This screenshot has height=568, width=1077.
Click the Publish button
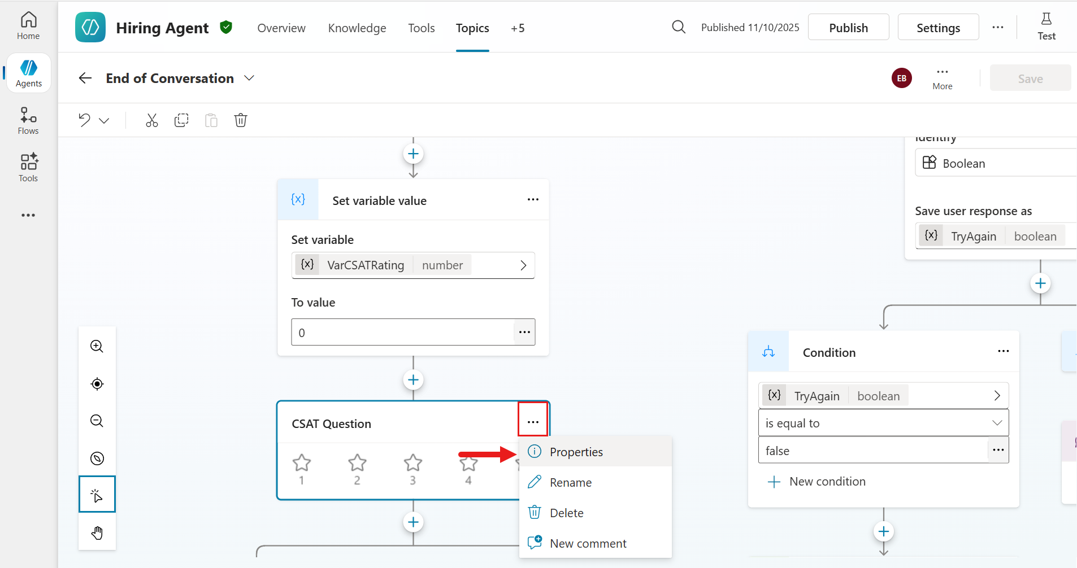(x=848, y=27)
